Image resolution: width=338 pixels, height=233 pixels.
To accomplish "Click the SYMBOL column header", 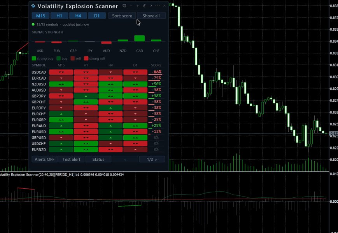I will click(39, 65).
